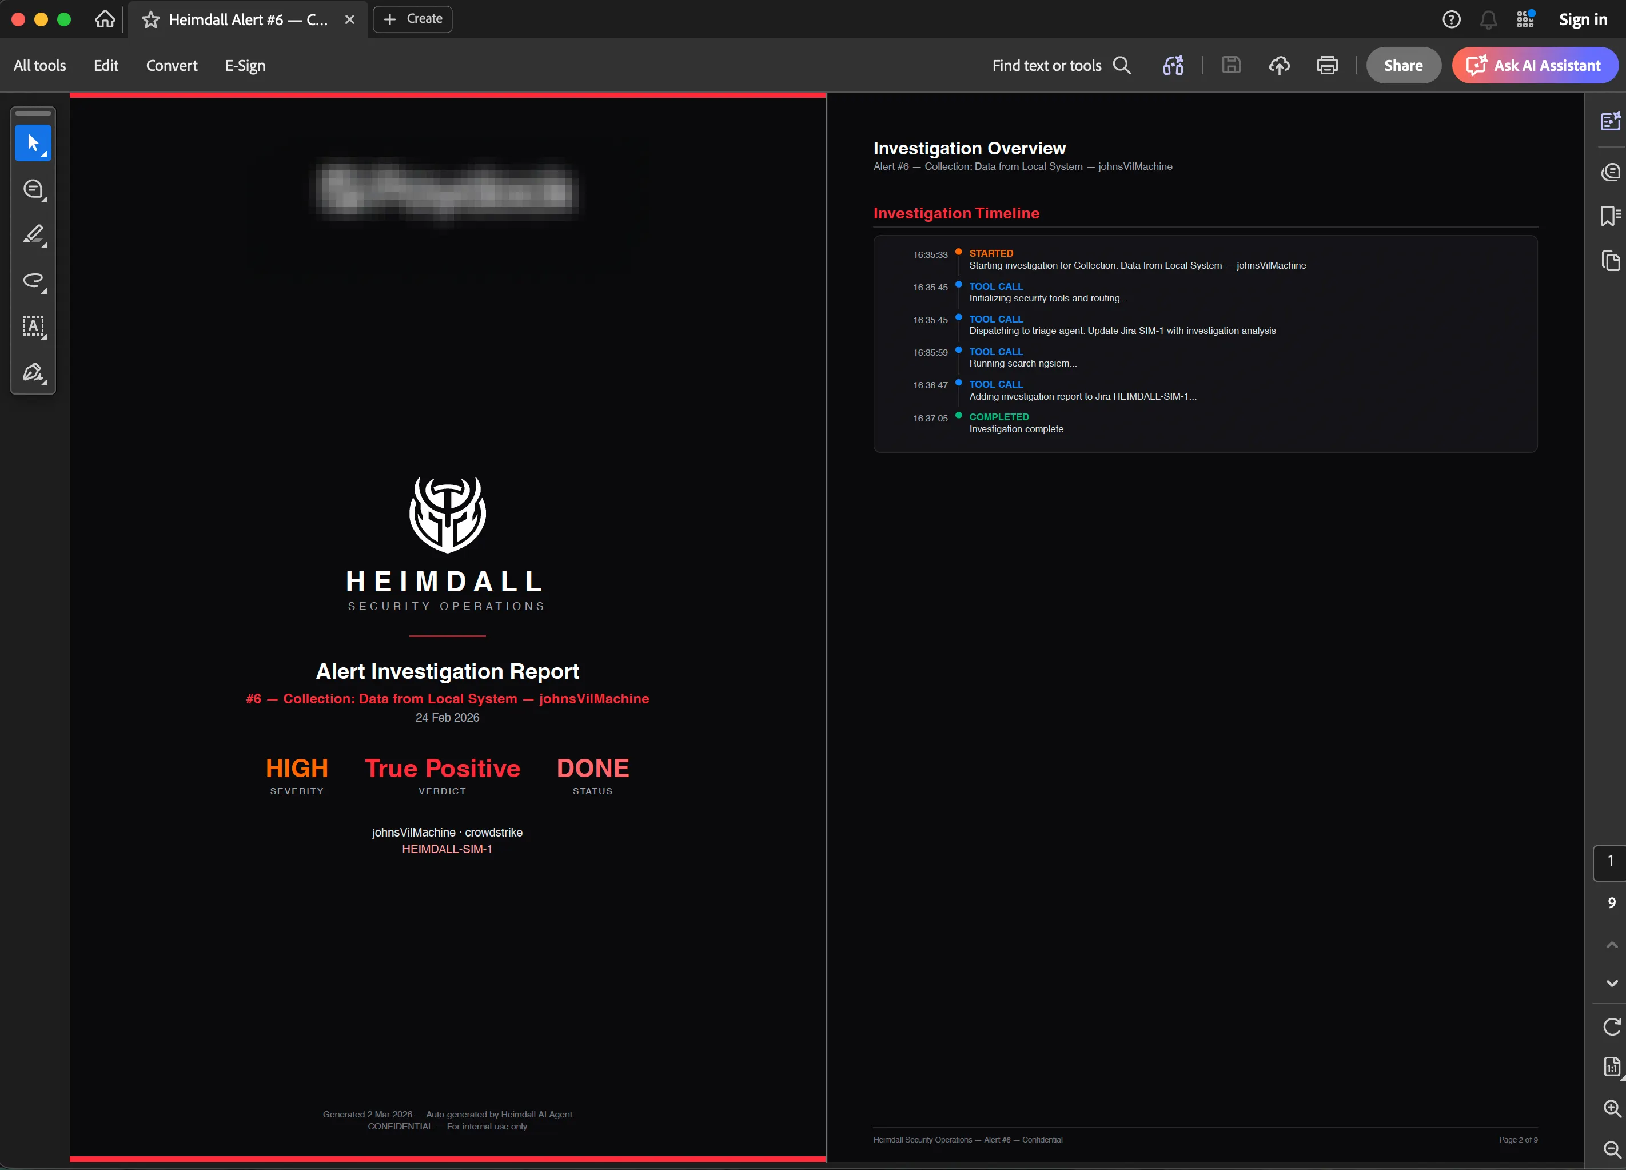
Task: Click the Share button
Action: pyautogui.click(x=1403, y=65)
